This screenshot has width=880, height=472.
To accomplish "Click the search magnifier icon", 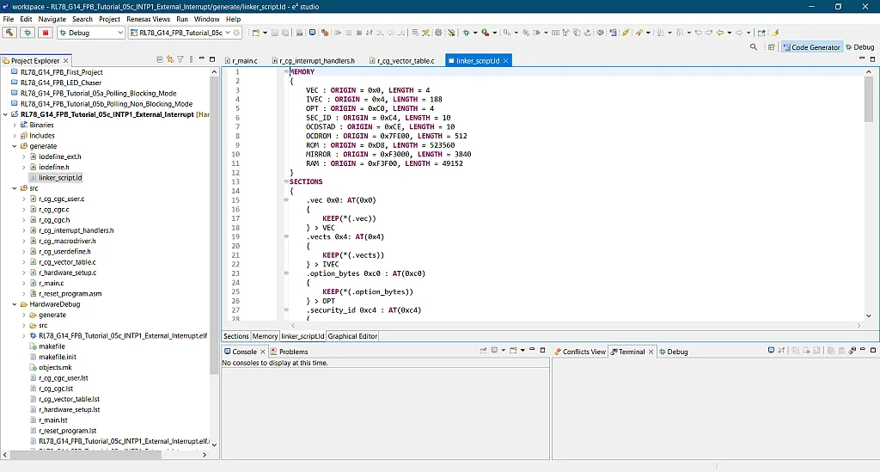I will [754, 47].
